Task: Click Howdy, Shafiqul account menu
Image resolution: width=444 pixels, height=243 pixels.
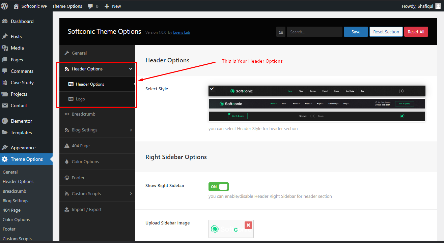Action: pyautogui.click(x=421, y=6)
